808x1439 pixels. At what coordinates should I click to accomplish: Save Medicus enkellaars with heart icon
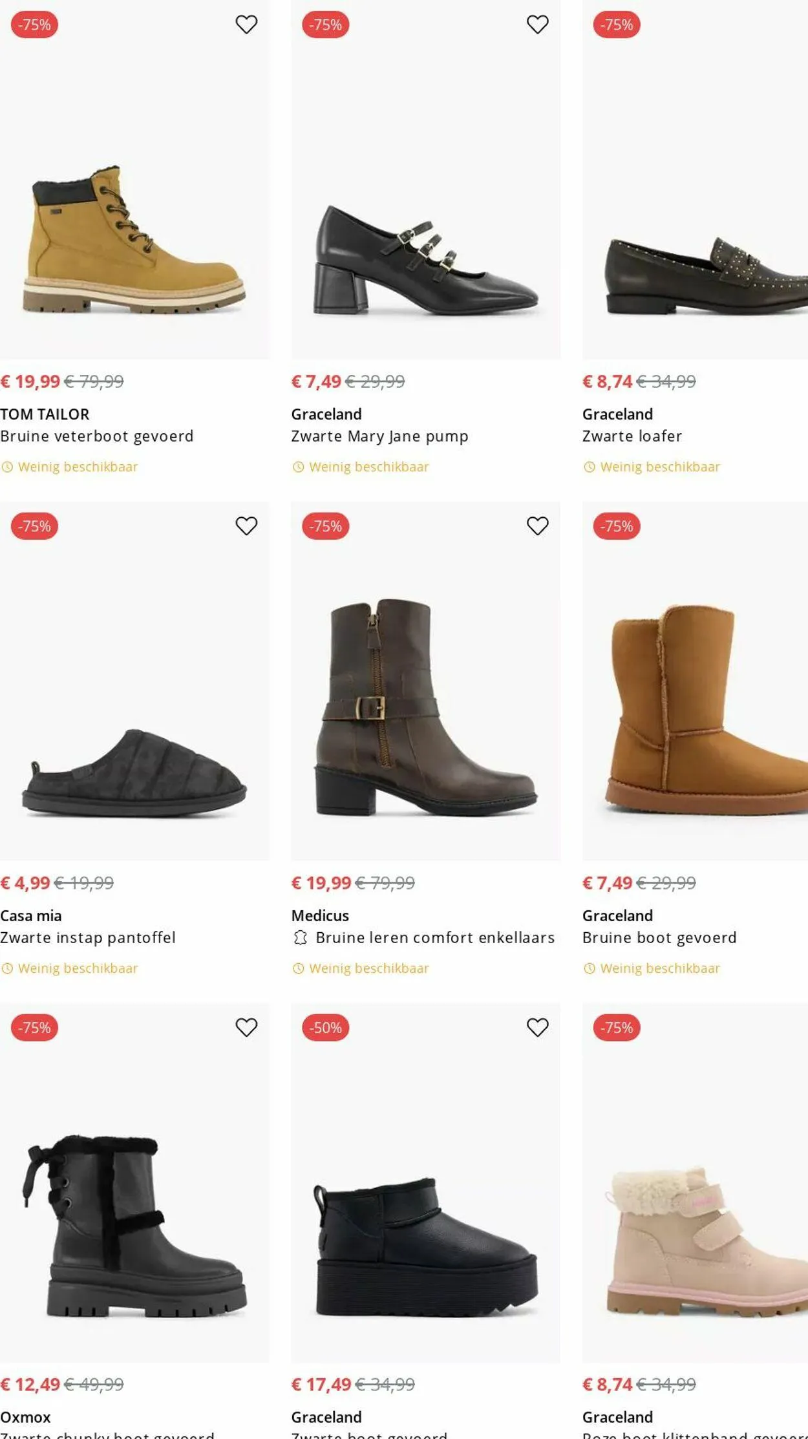(x=537, y=526)
